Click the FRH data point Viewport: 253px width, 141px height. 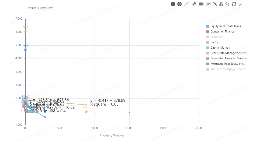pyautogui.click(x=25, y=32)
